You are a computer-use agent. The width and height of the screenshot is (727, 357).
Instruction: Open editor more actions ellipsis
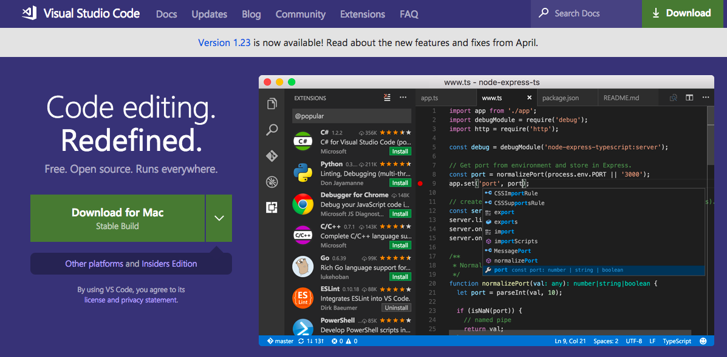706,98
